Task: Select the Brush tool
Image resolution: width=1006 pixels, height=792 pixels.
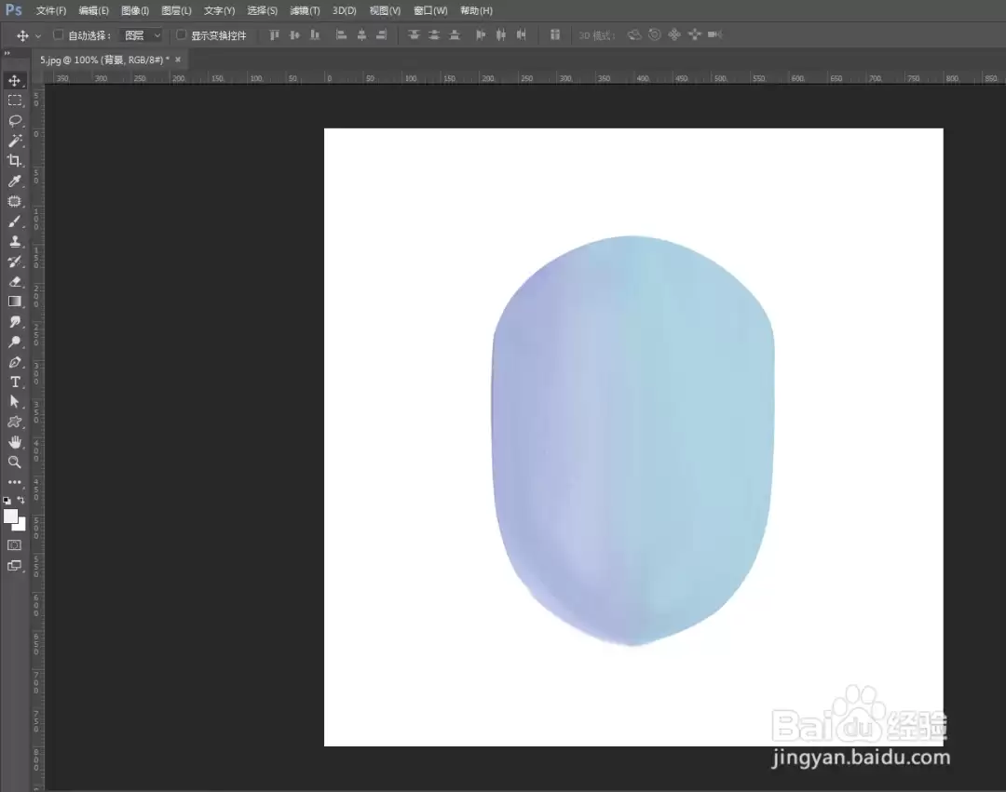Action: click(15, 221)
